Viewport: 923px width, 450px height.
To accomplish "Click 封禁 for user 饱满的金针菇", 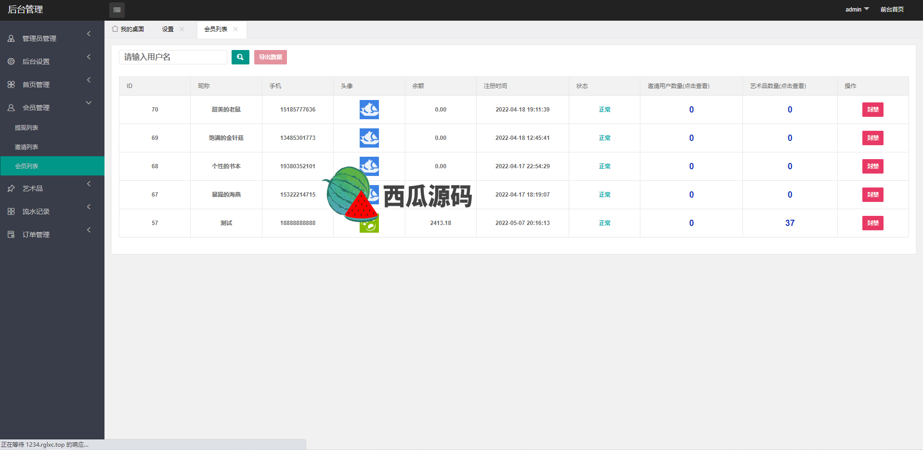I will point(873,138).
